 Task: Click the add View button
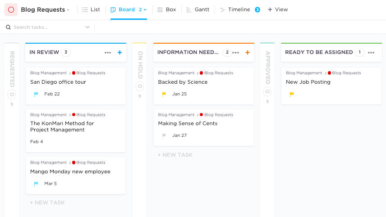click(x=278, y=9)
